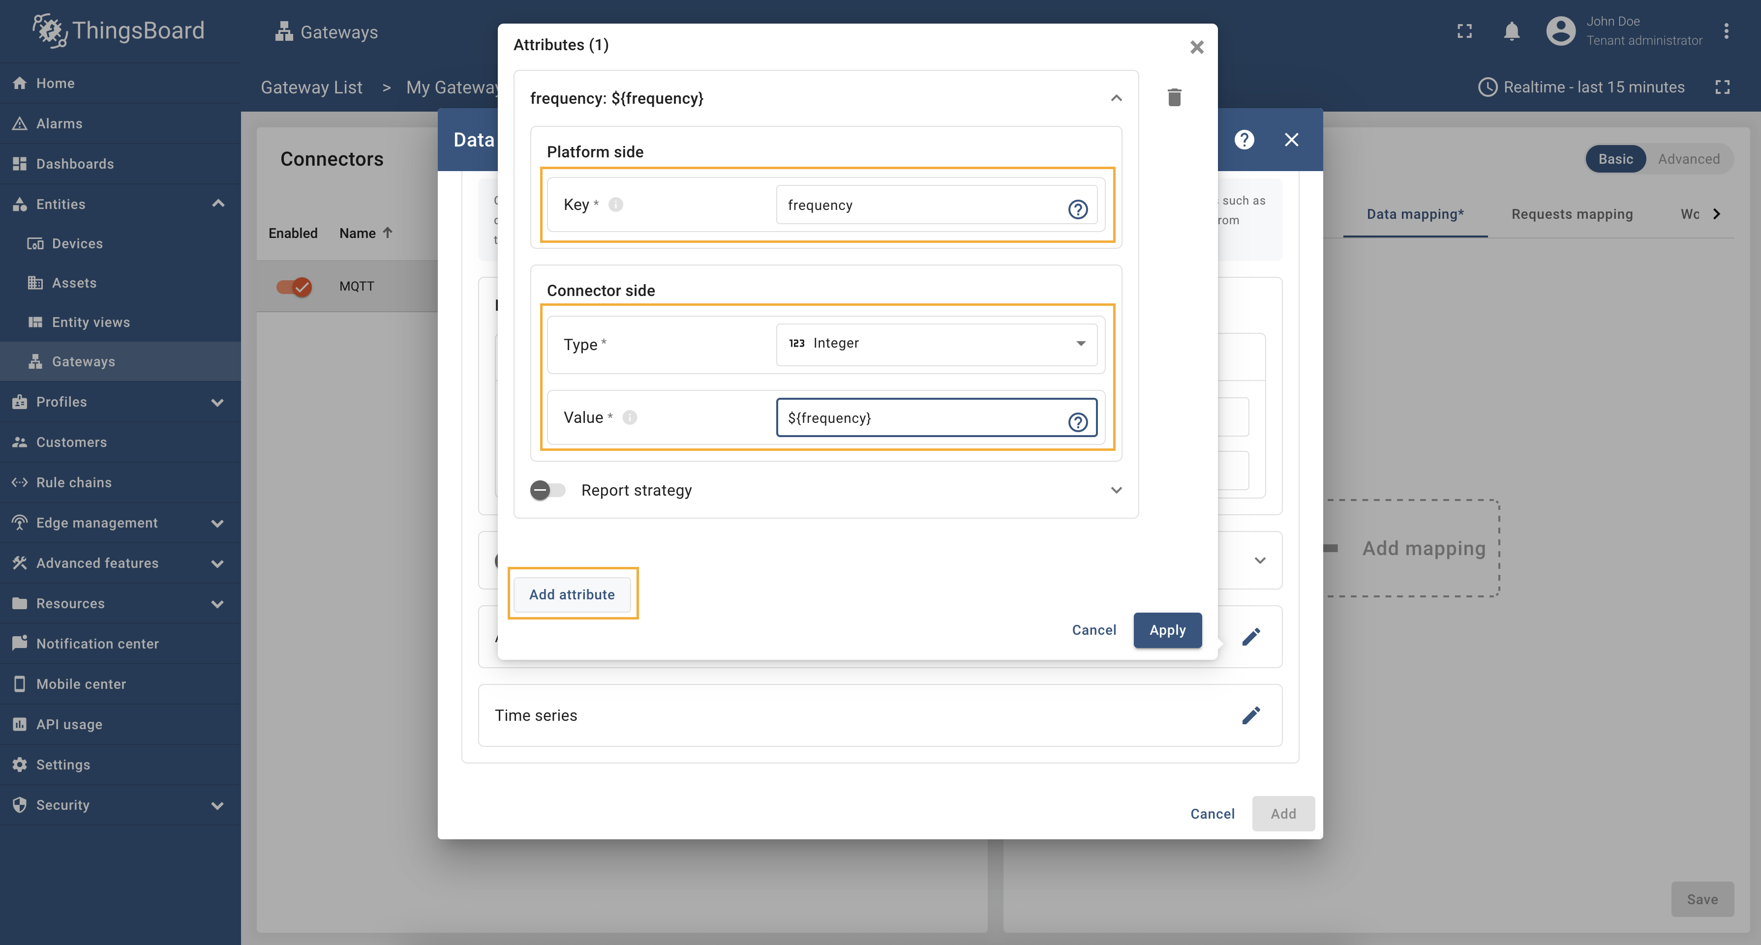
Task: Open Dashboards in the sidebar menu
Action: [x=74, y=164]
